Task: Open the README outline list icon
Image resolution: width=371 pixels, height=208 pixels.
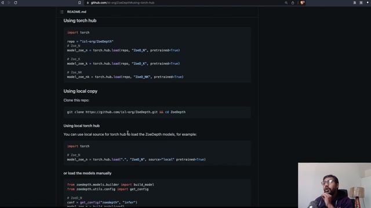Action: point(62,12)
